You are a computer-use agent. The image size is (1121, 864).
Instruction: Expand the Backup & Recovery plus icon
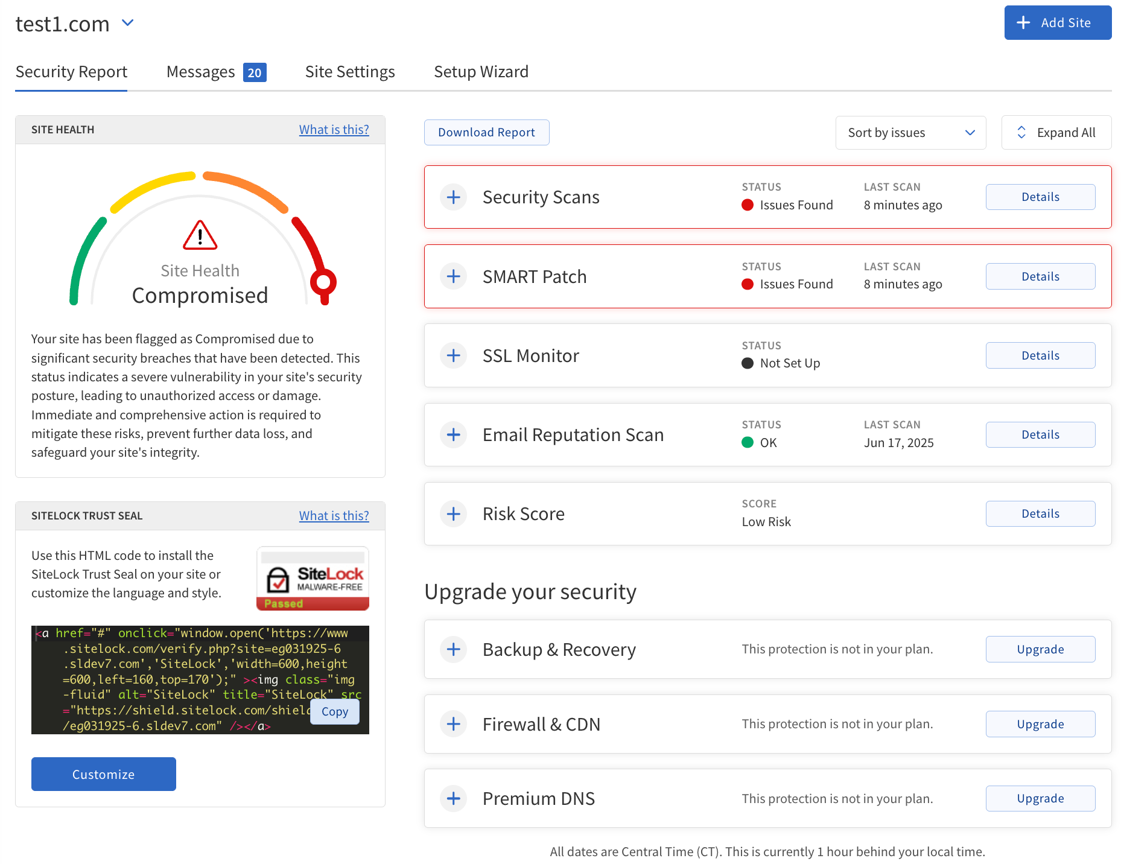click(454, 649)
